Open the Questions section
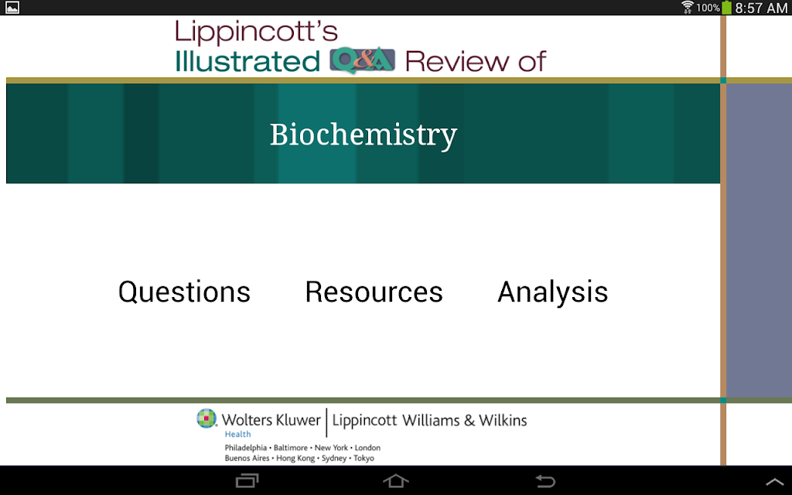The height and width of the screenshot is (495, 792). pos(184,292)
